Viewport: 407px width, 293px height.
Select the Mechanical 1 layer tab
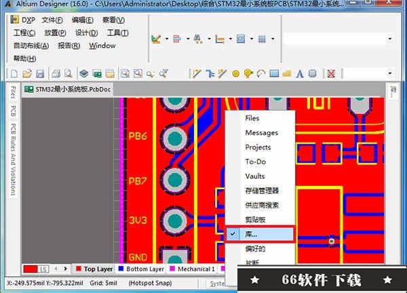tap(193, 269)
